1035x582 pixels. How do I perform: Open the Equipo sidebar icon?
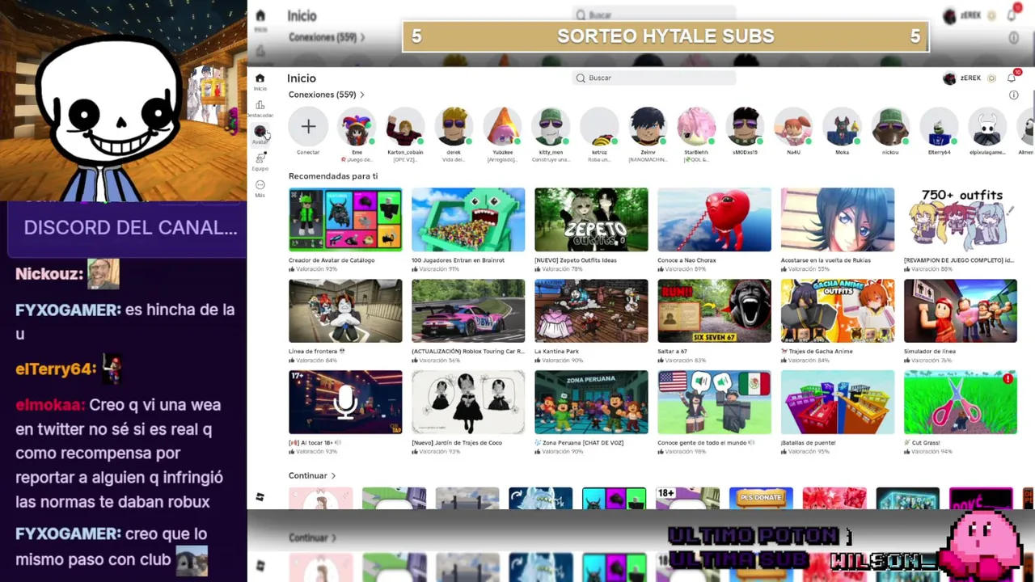[x=260, y=158]
